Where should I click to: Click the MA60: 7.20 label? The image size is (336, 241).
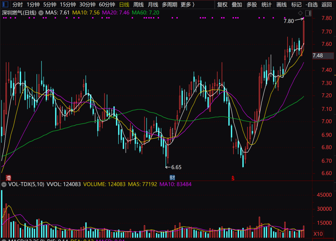click(x=145, y=13)
